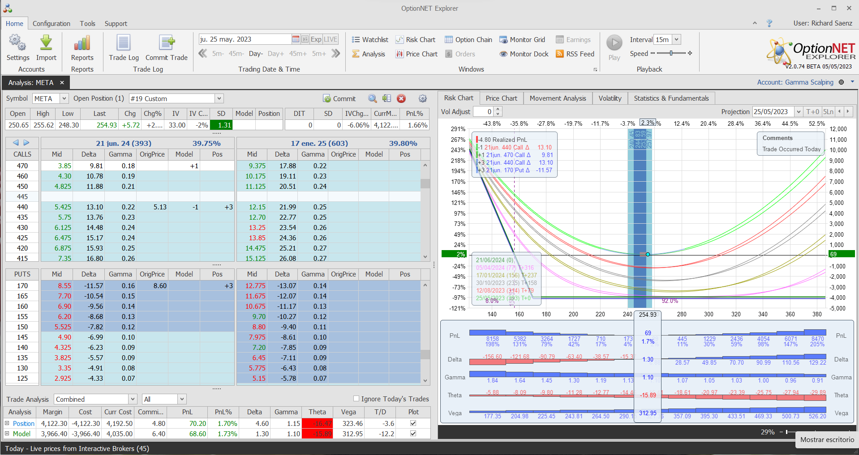Click the Commit Trade ribbon icon
Screen dimensions: 859x455
pyautogui.click(x=167, y=48)
